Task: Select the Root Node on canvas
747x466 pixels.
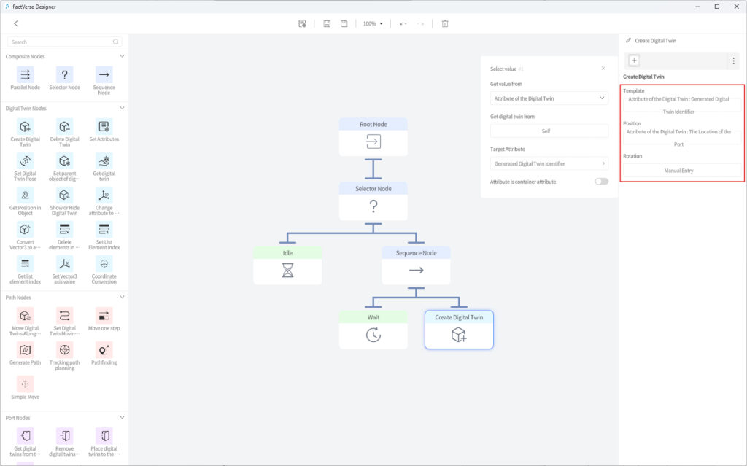Action: click(373, 137)
